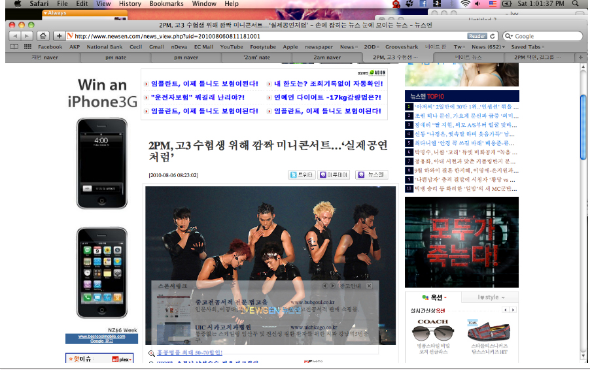The image size is (590, 370).
Task: Go forward with Safari's forward arrow
Action: pyautogui.click(x=27, y=36)
